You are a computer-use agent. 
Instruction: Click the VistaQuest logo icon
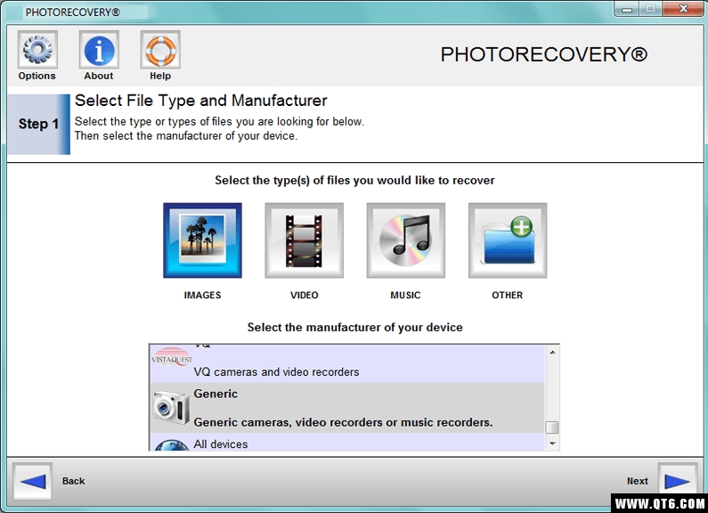click(x=171, y=358)
